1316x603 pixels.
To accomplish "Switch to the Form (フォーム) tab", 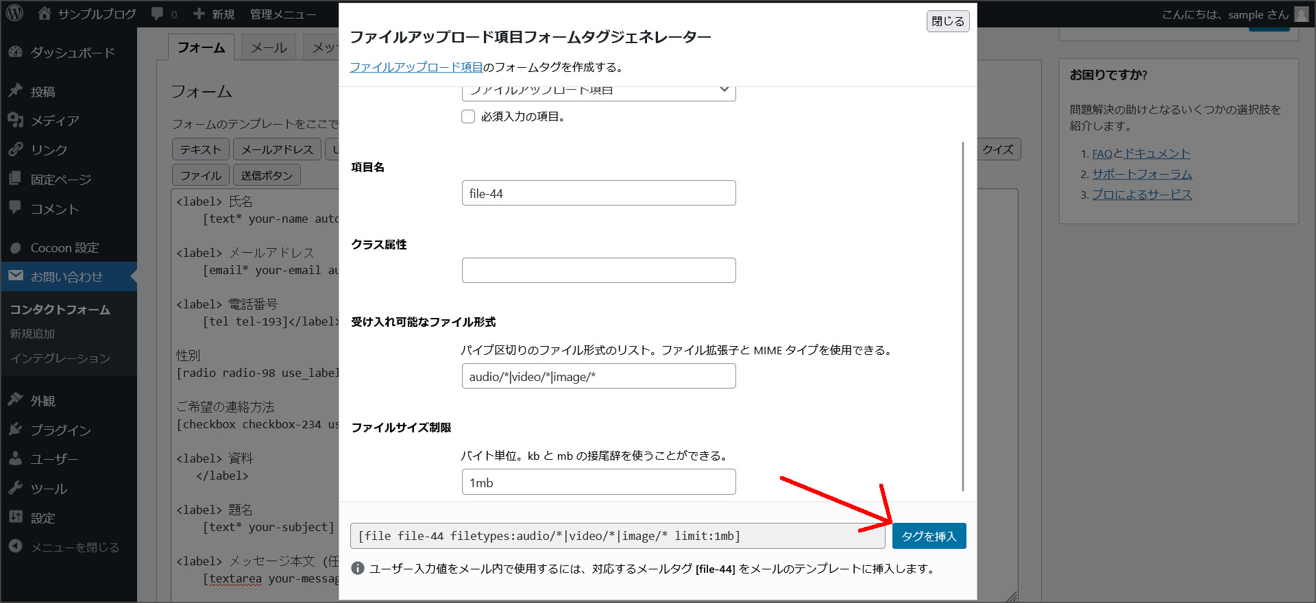I will click(201, 47).
